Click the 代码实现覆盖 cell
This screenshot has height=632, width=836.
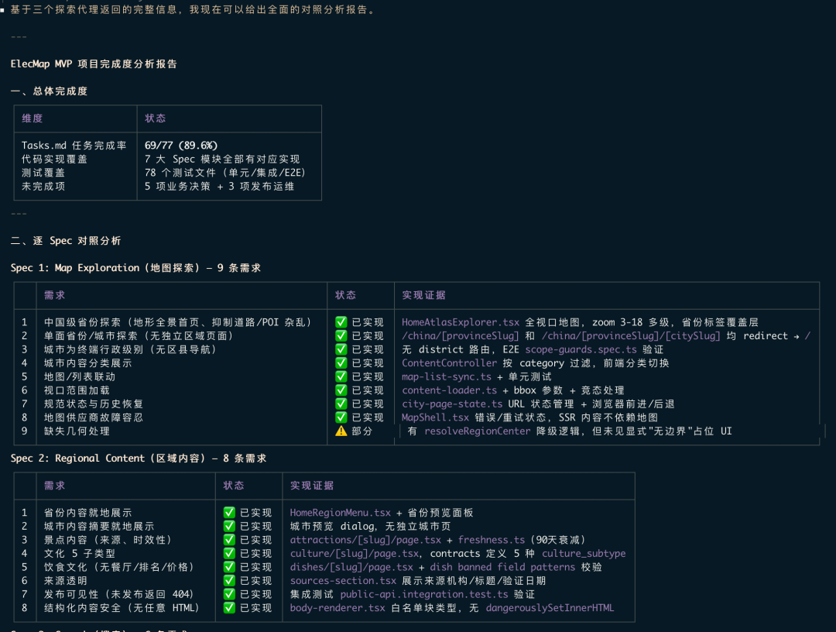coord(54,159)
